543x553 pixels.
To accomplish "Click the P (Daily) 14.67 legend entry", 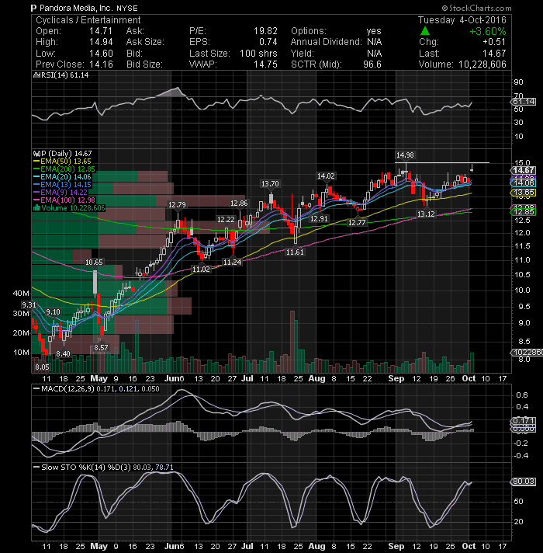I will click(65, 154).
